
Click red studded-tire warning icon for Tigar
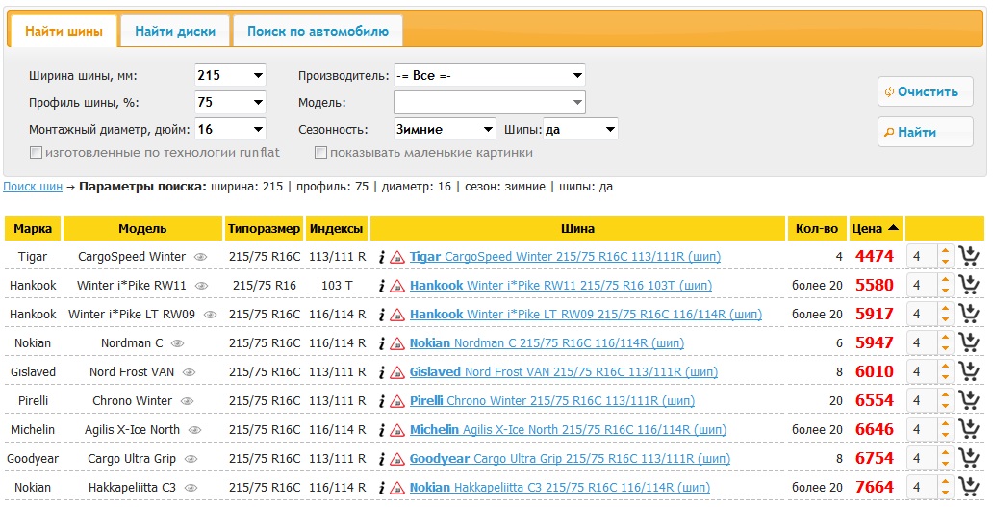[397, 257]
